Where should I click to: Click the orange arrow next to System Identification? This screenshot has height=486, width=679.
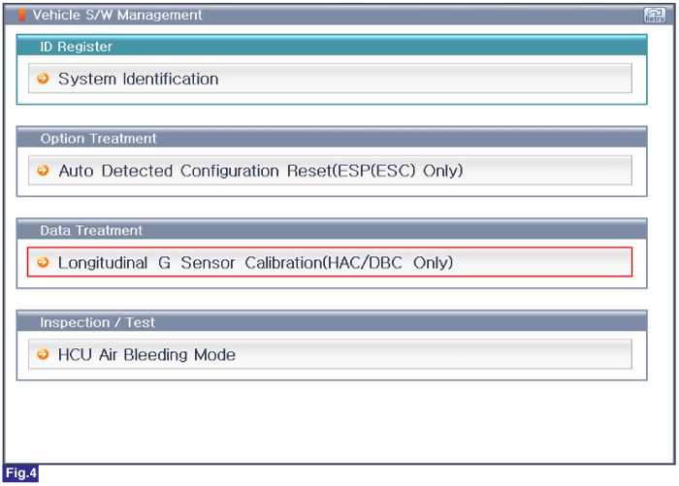(43, 79)
